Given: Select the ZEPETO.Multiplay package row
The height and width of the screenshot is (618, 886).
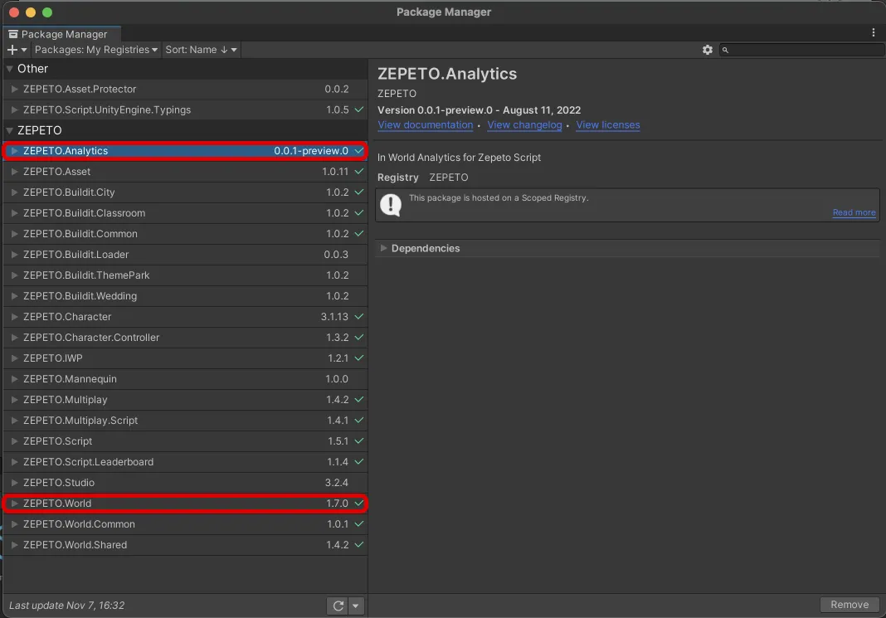Looking at the screenshot, I should click(185, 399).
